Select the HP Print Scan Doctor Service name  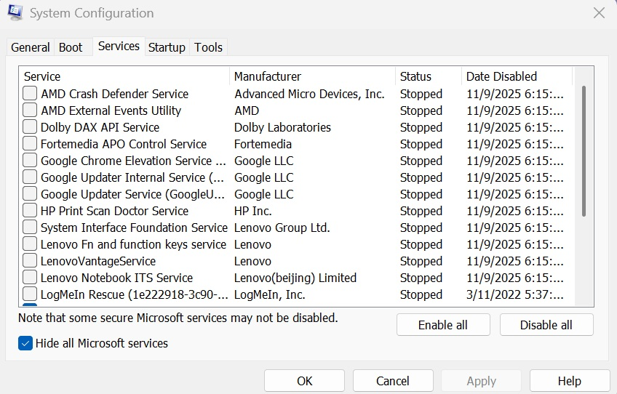coord(114,211)
